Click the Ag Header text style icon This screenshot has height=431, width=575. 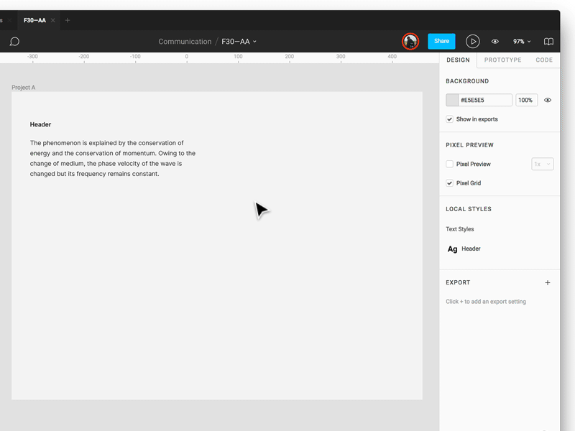coord(452,249)
